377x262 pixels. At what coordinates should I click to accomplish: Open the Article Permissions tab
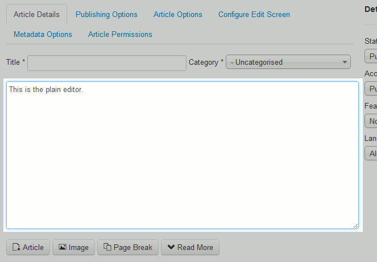120,35
